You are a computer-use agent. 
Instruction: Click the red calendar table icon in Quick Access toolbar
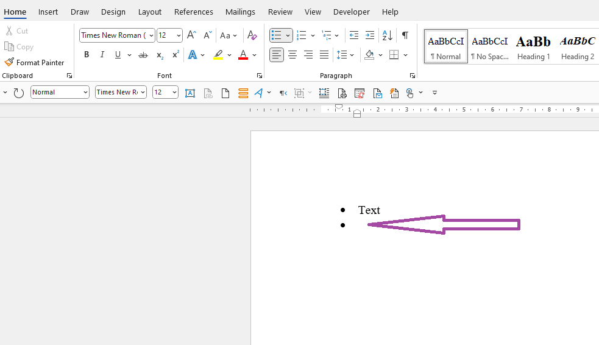[360, 93]
